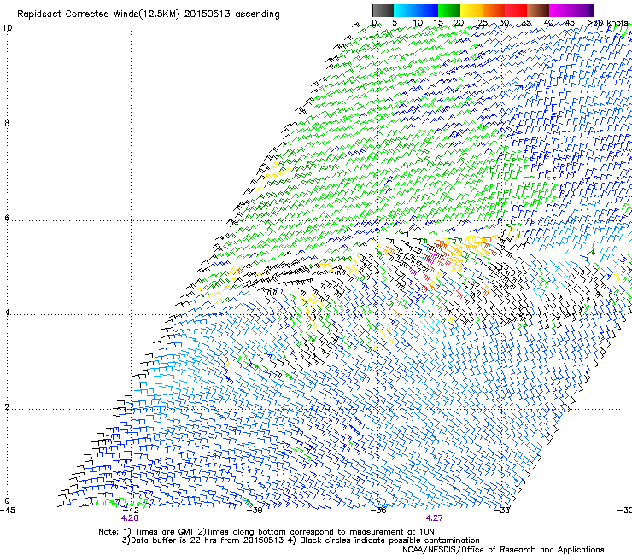
Task: Click the longitude label '-36'
Action: pyautogui.click(x=378, y=511)
